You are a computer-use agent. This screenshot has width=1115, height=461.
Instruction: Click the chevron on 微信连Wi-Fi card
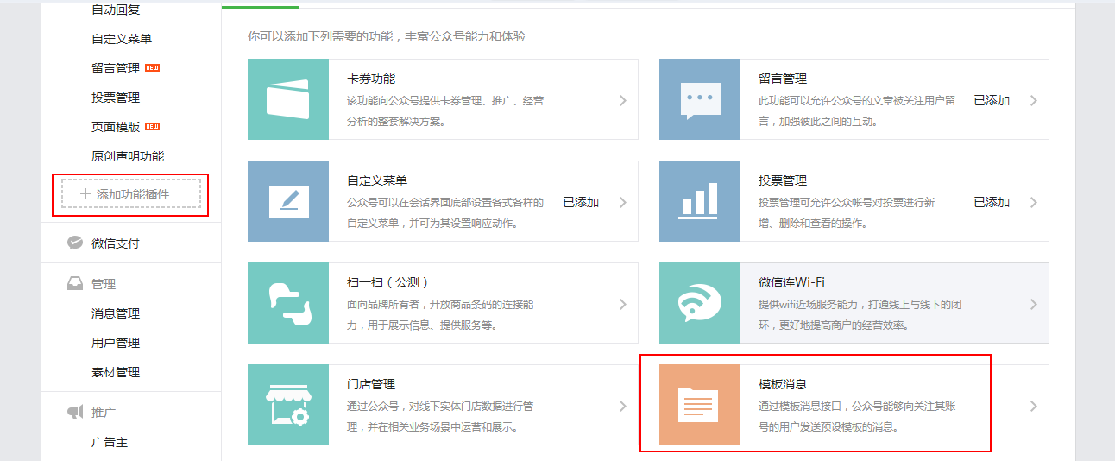[1034, 304]
